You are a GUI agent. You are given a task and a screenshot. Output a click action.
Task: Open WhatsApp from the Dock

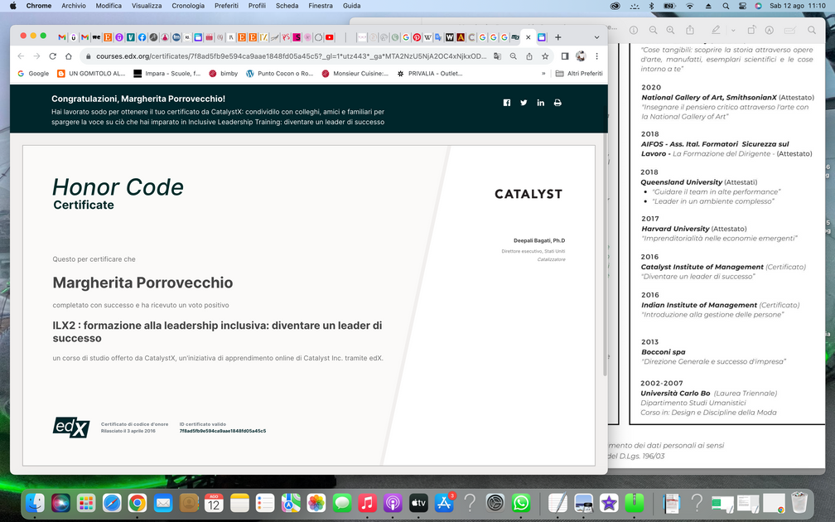[520, 503]
